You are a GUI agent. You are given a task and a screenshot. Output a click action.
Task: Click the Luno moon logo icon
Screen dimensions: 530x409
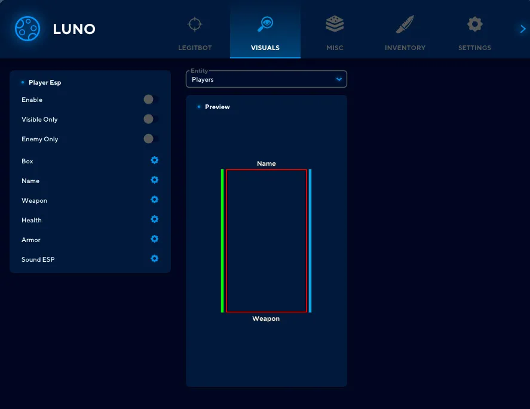[x=27, y=29]
